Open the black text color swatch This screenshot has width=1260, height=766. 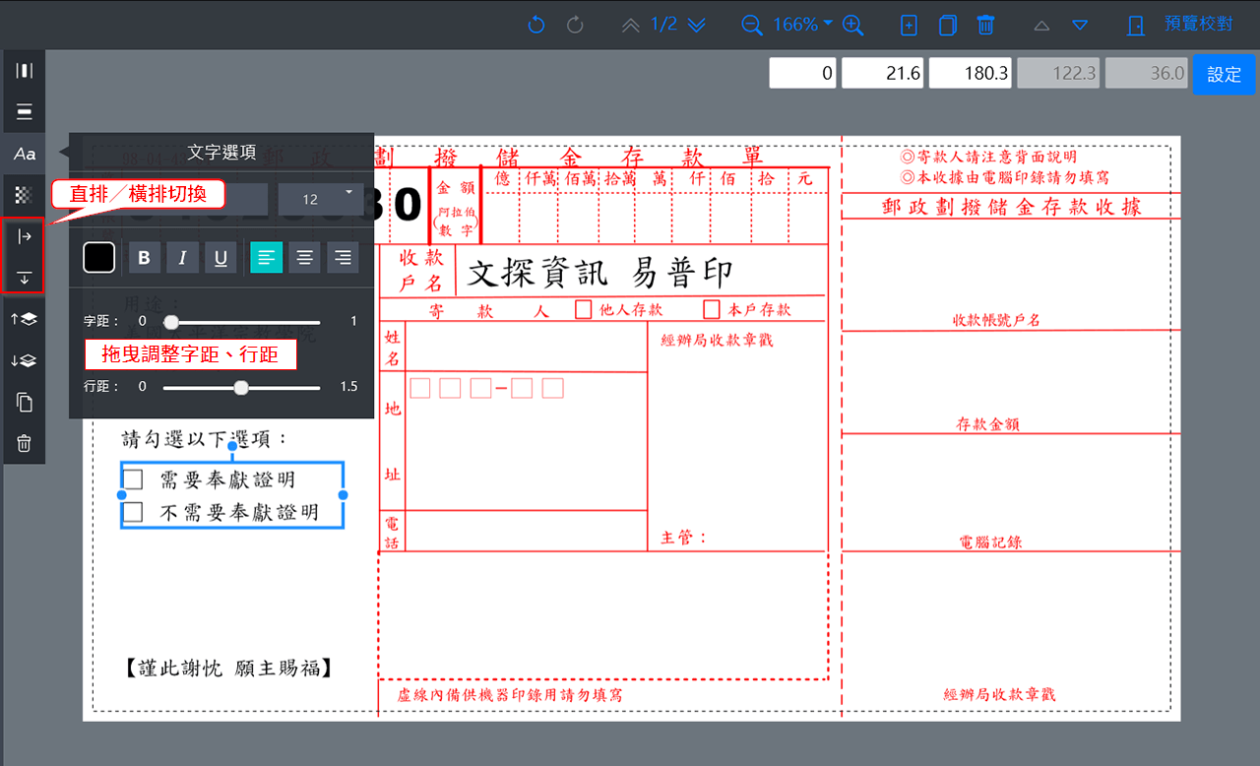99,258
